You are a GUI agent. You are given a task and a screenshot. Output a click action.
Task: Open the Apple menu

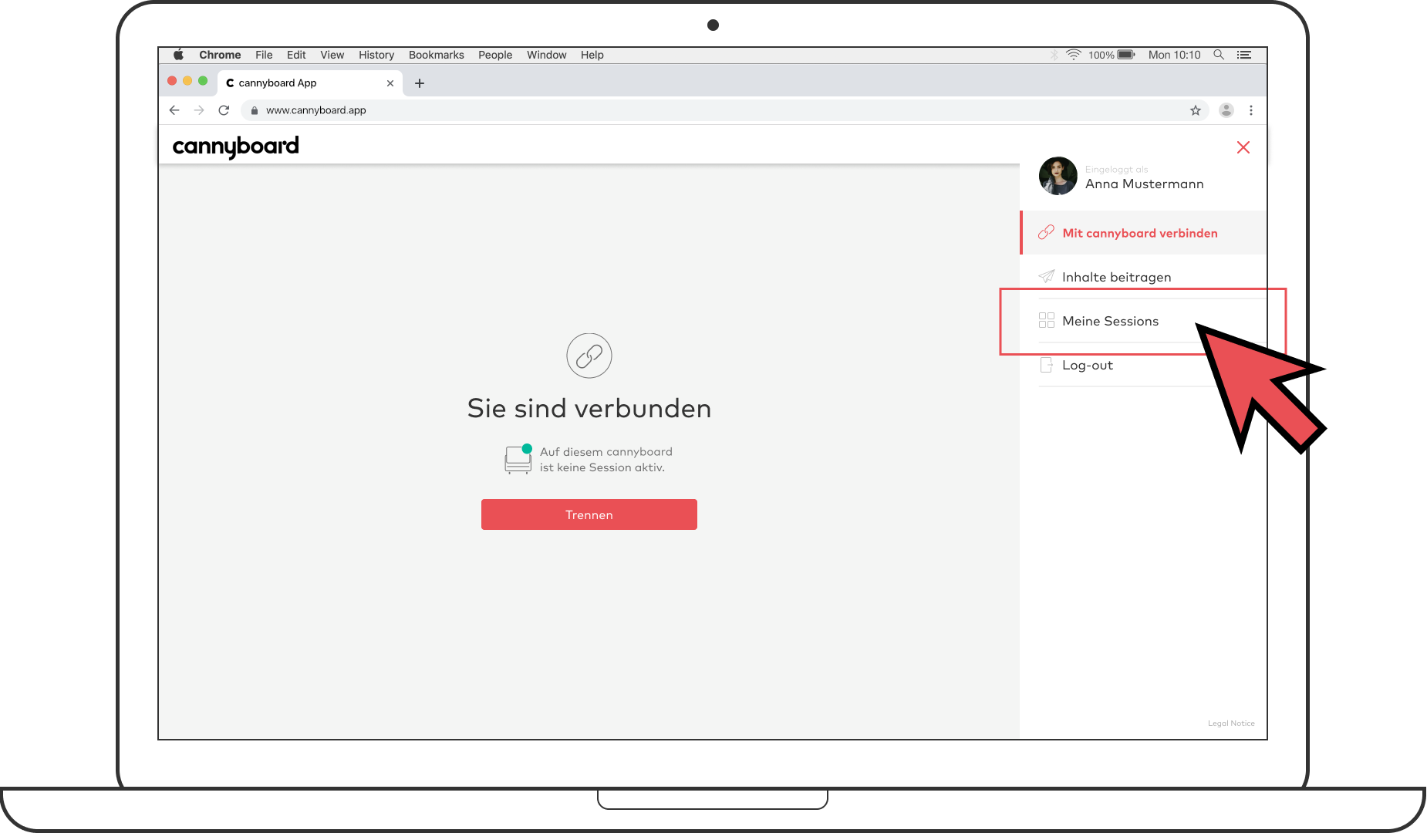[179, 55]
